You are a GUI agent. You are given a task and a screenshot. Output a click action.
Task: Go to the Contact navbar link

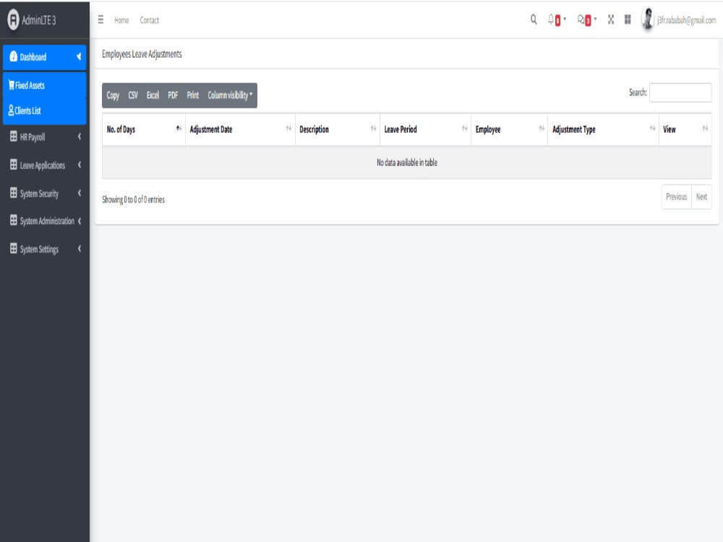click(x=150, y=20)
